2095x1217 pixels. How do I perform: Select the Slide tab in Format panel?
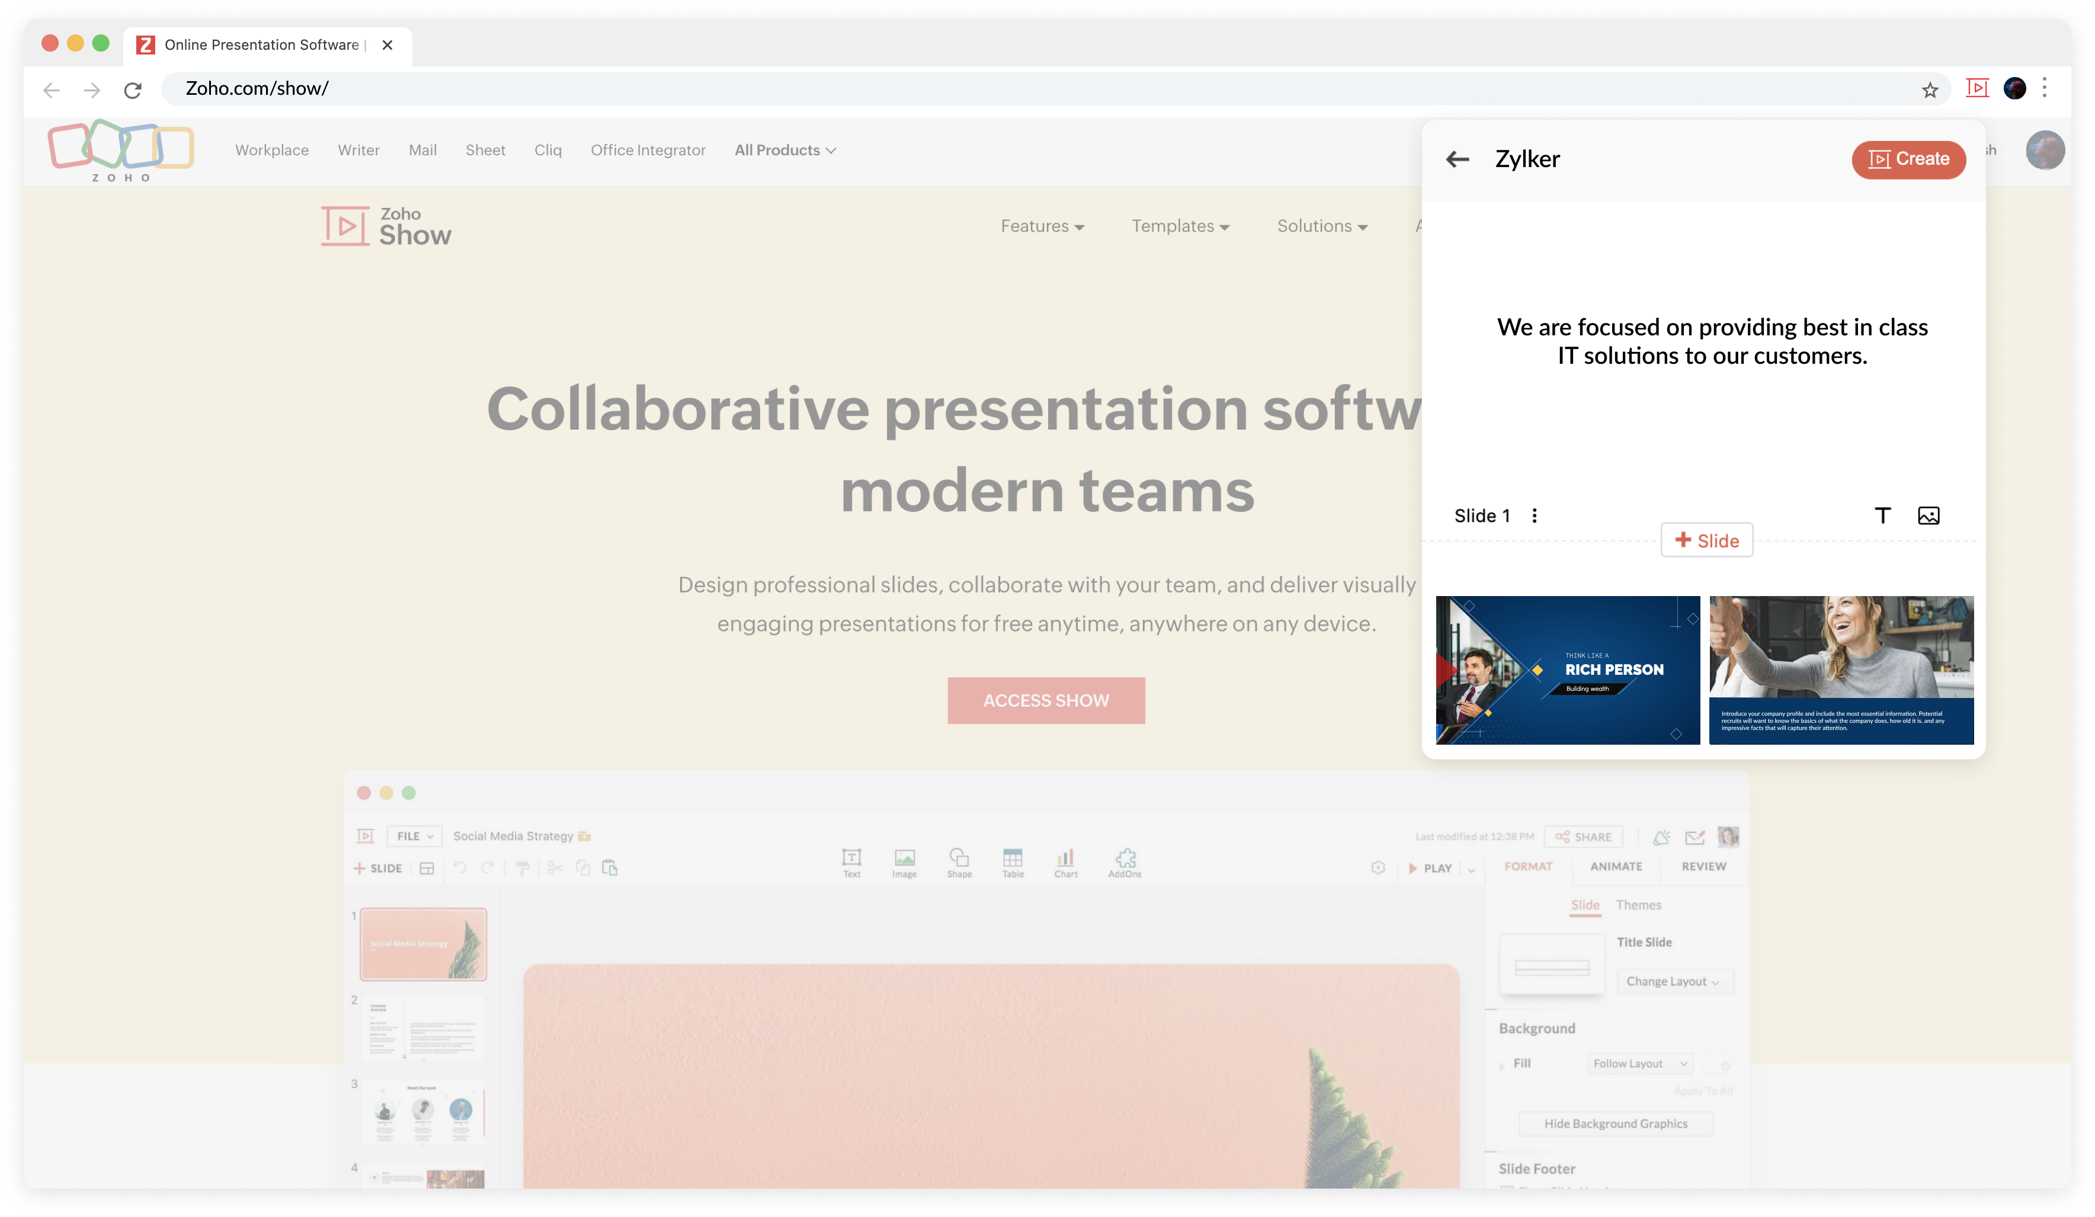pyautogui.click(x=1584, y=904)
